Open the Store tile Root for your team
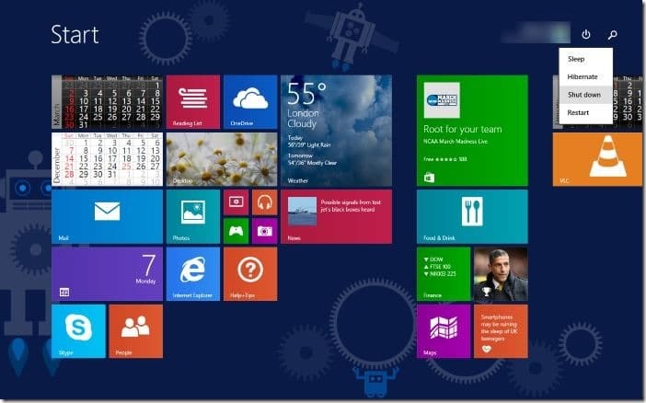This screenshot has height=403, width=646. click(x=472, y=131)
